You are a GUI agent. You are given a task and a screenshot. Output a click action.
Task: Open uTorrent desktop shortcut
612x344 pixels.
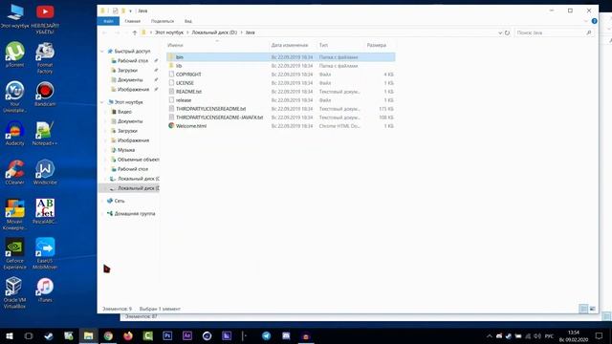[15, 54]
